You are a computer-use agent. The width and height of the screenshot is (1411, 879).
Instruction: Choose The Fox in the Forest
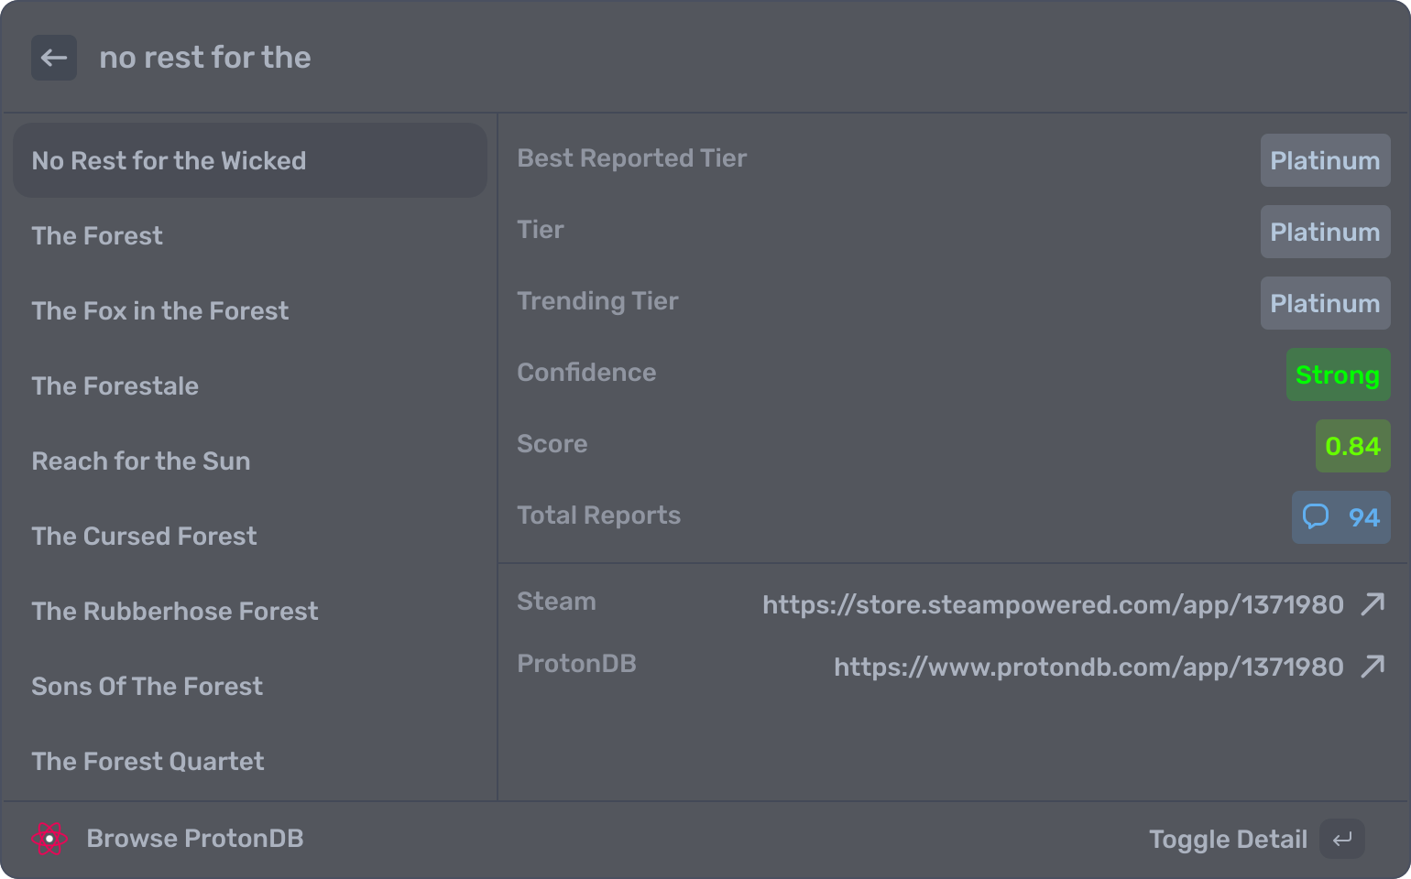[x=160, y=311]
